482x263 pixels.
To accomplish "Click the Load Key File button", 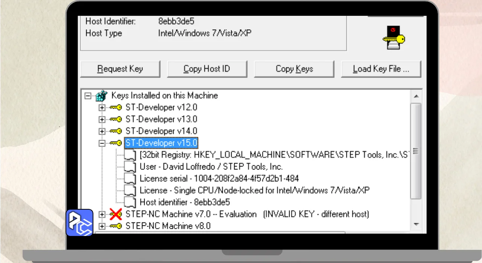I will 381,69.
